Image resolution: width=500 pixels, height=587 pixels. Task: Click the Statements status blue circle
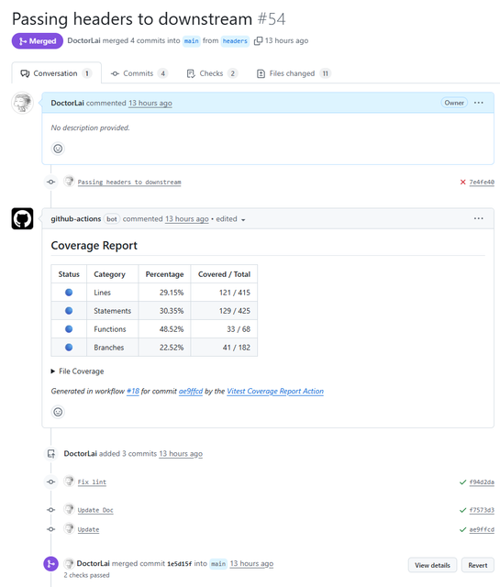(69, 311)
